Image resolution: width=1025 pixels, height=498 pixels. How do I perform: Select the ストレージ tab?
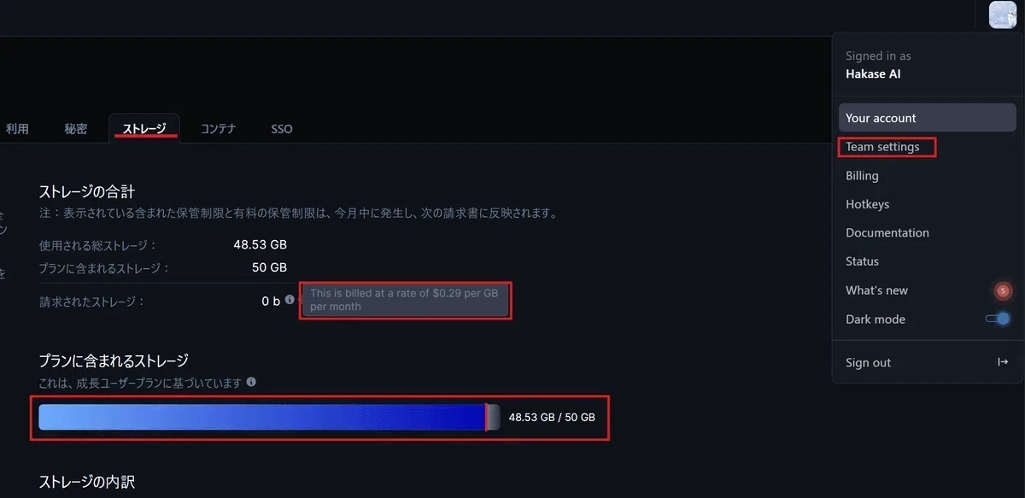pos(144,129)
